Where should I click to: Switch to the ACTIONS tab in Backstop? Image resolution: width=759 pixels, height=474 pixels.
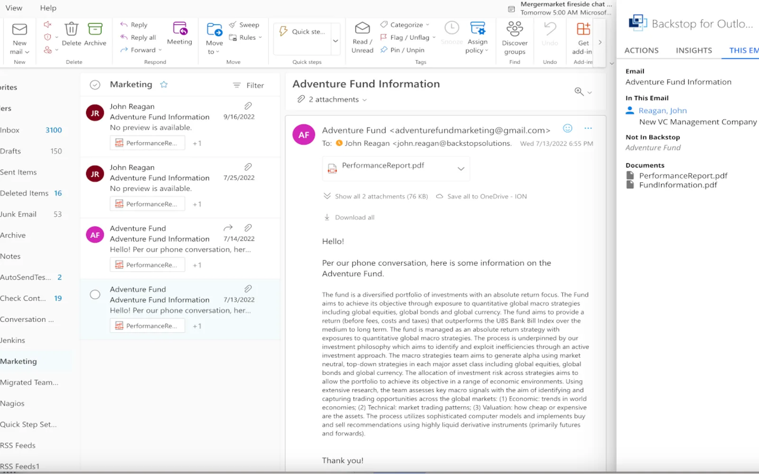[641, 50]
